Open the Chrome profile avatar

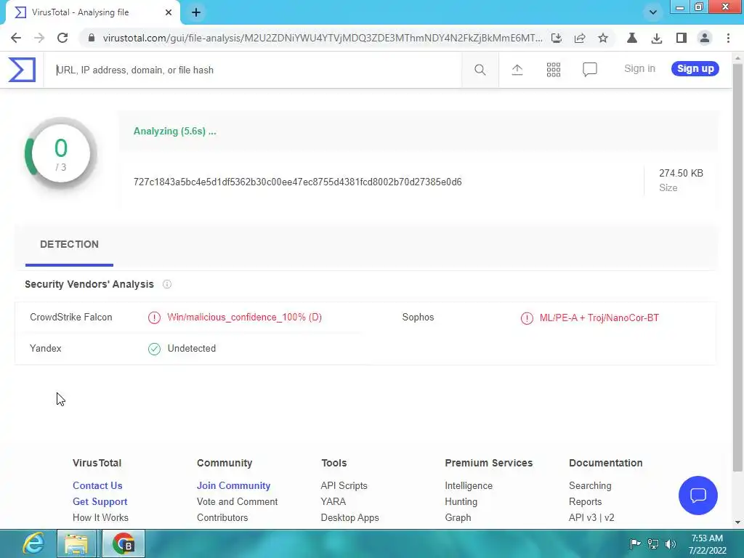pyautogui.click(x=705, y=38)
